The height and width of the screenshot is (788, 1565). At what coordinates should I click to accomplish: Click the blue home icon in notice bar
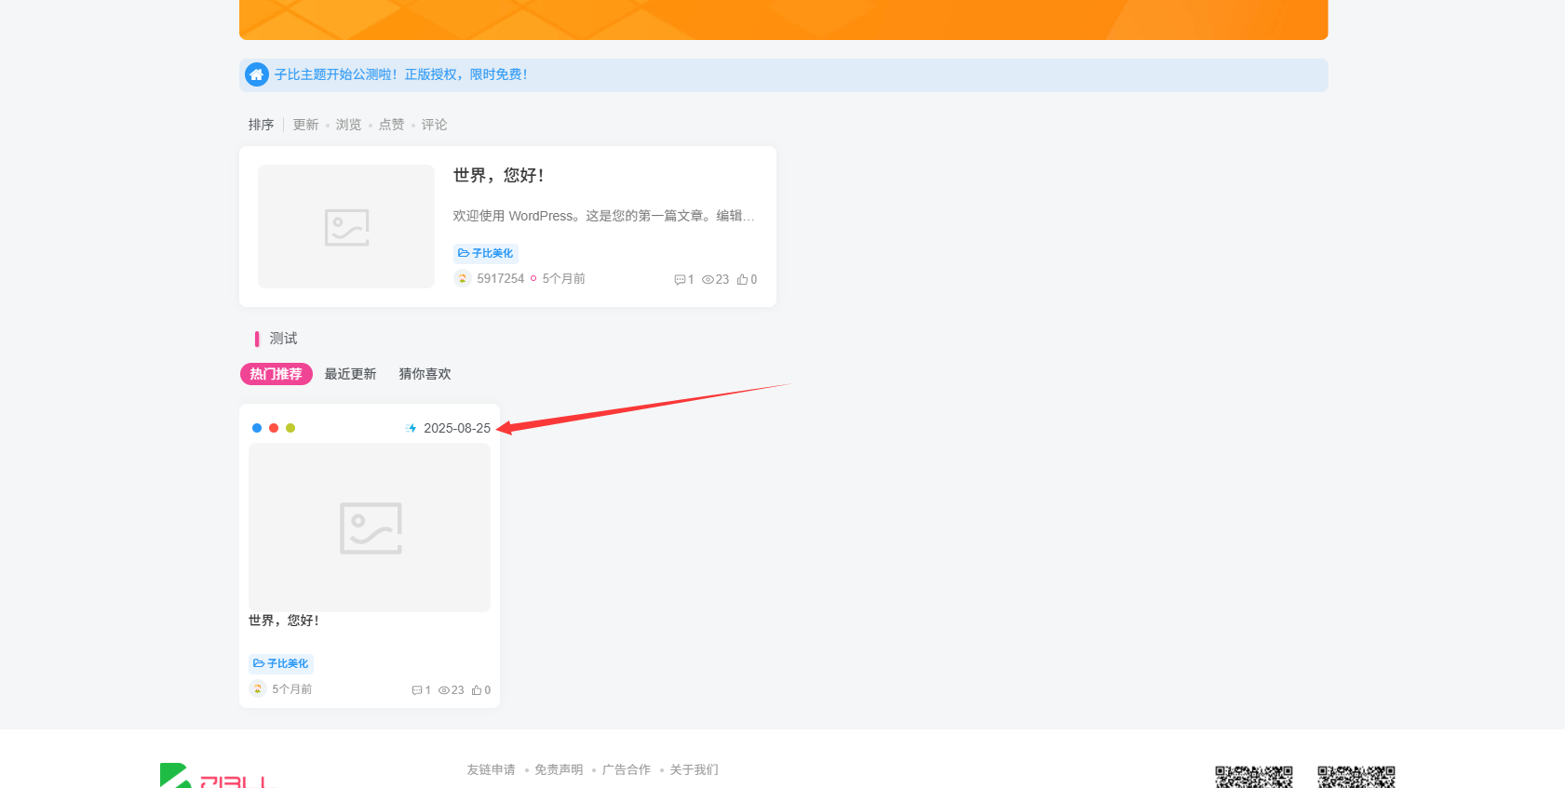pyautogui.click(x=257, y=74)
